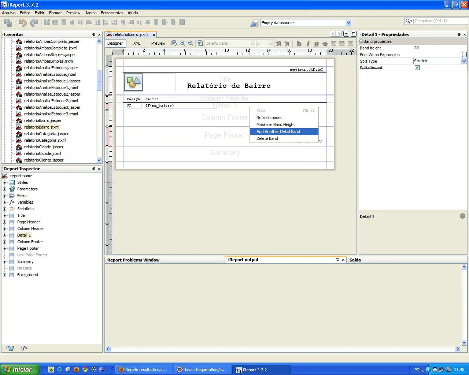This screenshot has width=469, height=375.
Task: Click the Print When Expression ellipsis button
Action: click(464, 55)
